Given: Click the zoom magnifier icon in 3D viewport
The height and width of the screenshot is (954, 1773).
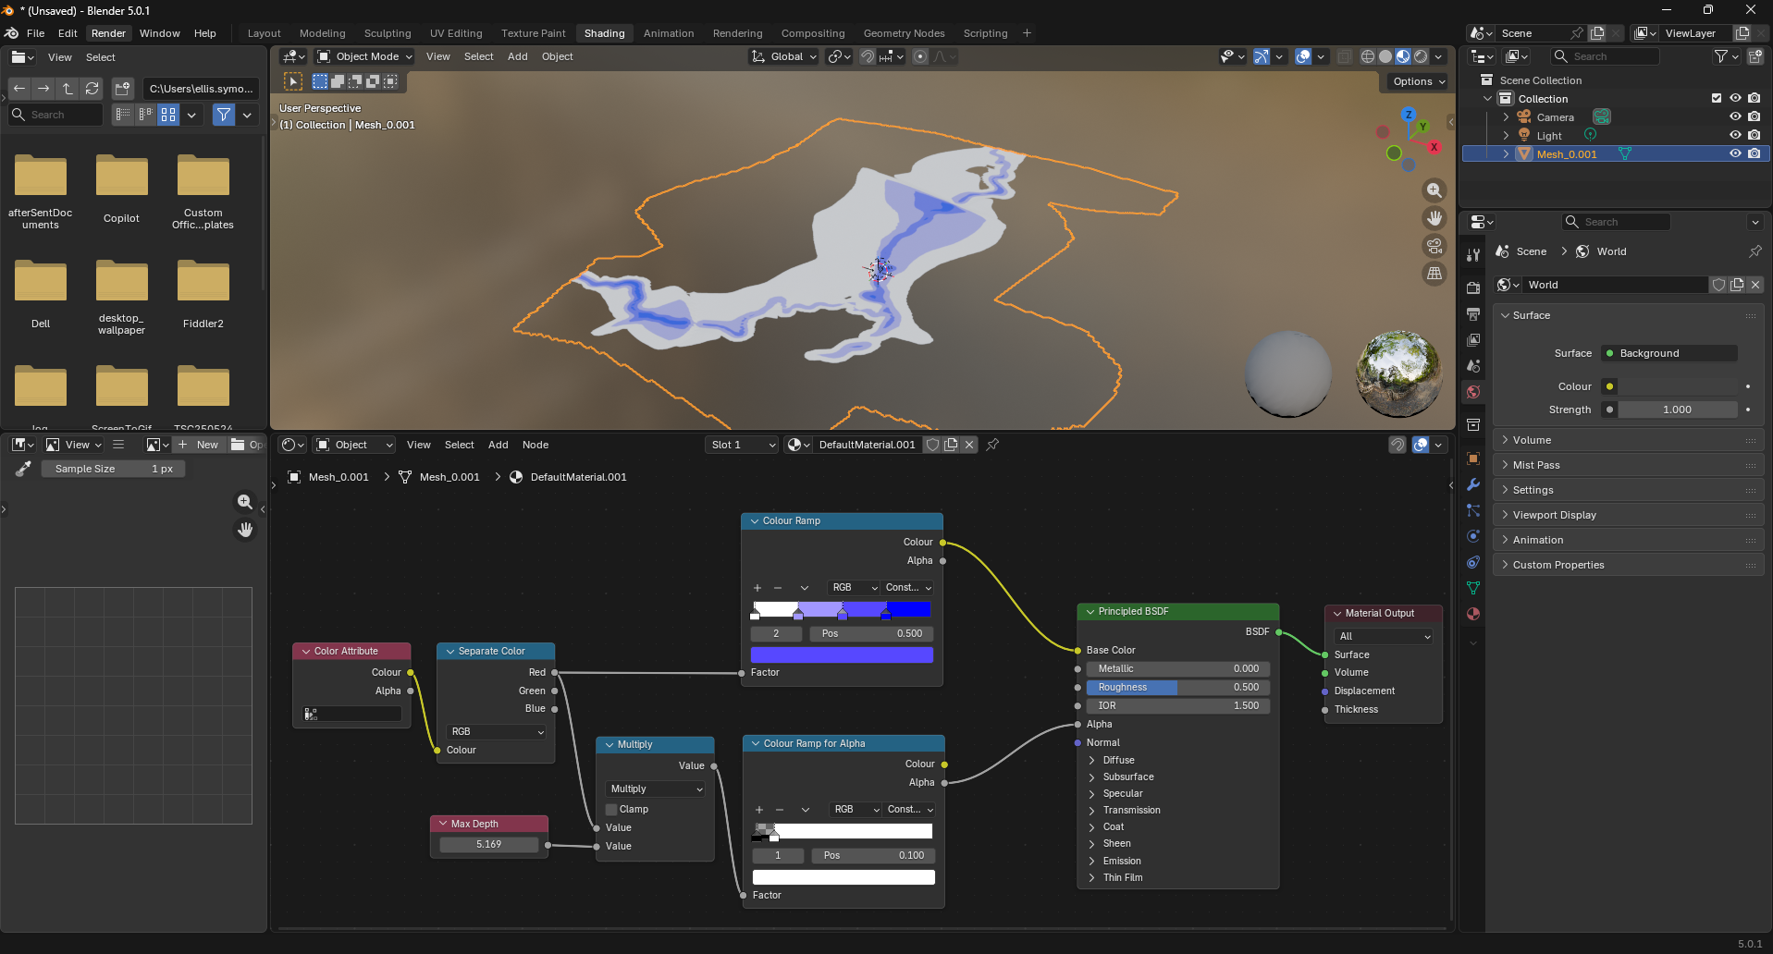Looking at the screenshot, I should tap(1434, 190).
